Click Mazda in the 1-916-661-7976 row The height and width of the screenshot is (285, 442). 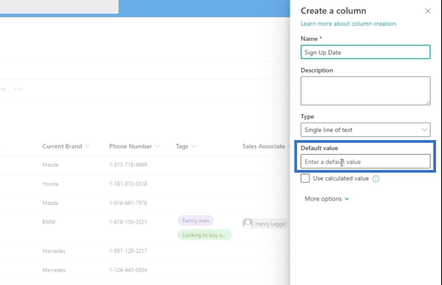(50, 203)
